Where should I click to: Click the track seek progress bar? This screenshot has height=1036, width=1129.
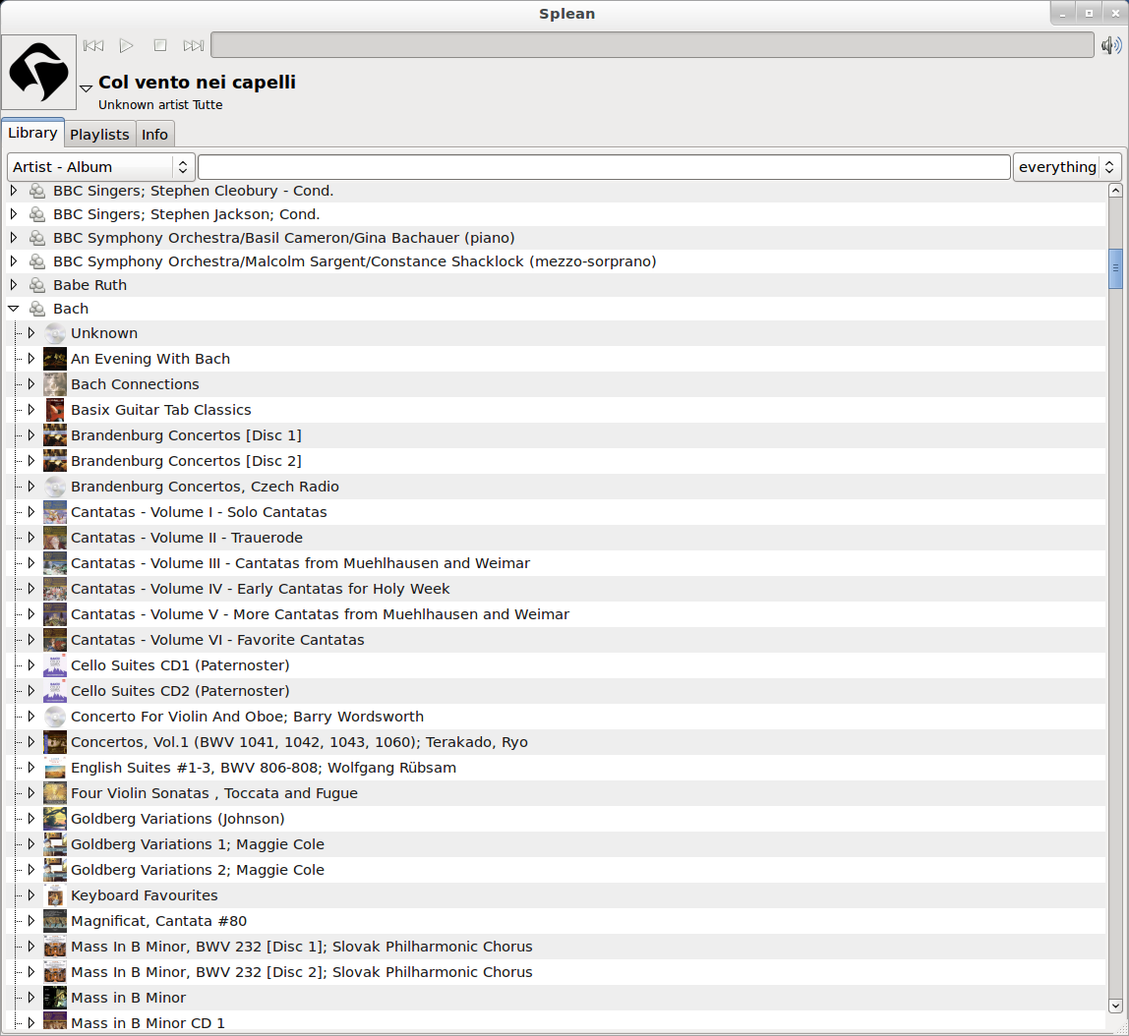click(x=652, y=44)
